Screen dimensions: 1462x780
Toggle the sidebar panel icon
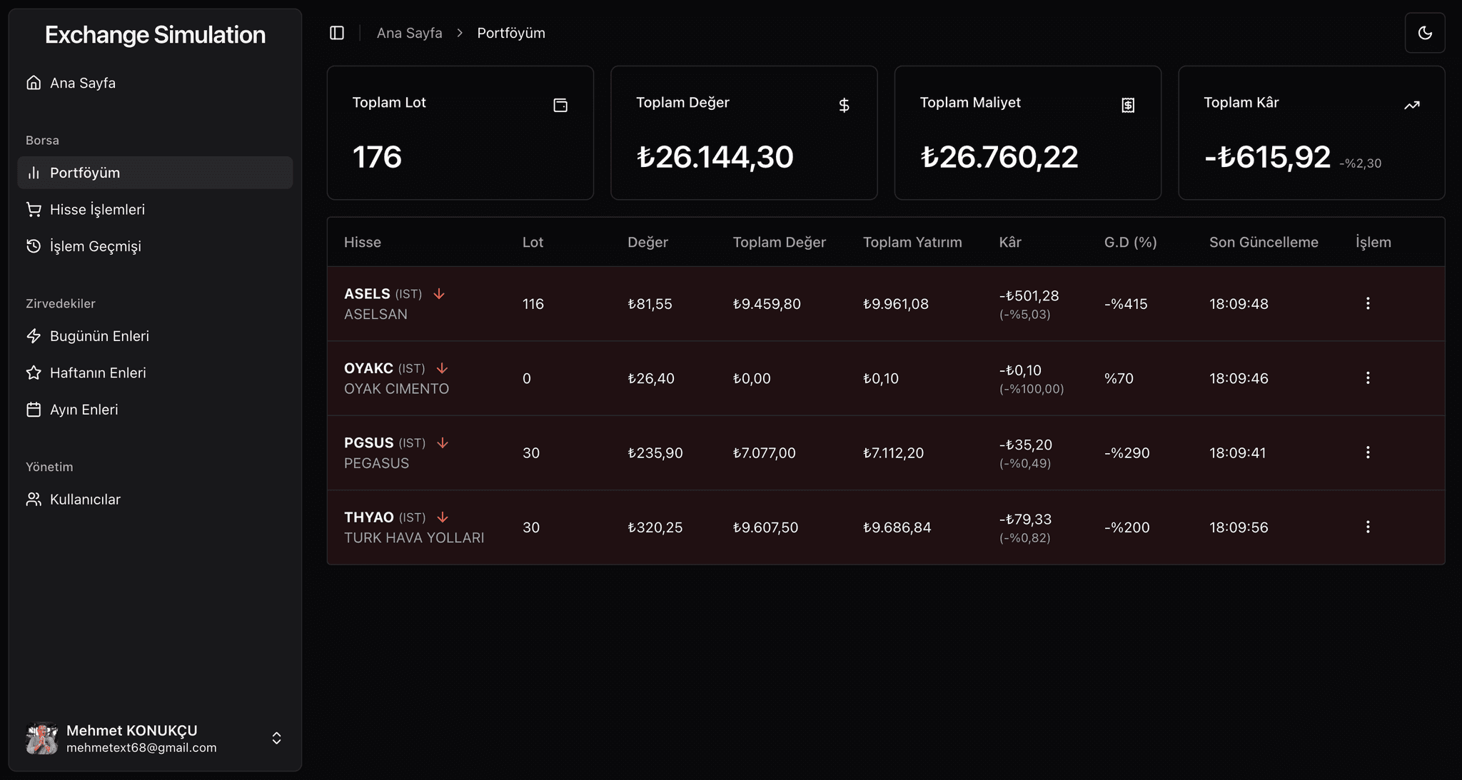(337, 33)
